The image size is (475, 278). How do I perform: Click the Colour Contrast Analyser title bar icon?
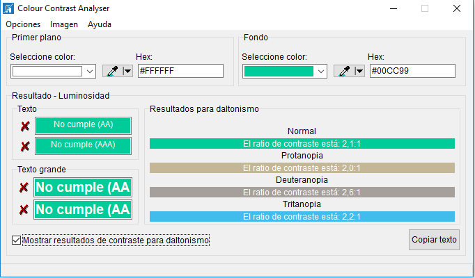click(x=8, y=9)
